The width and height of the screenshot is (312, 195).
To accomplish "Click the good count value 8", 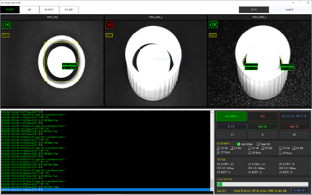I will click(263, 135).
